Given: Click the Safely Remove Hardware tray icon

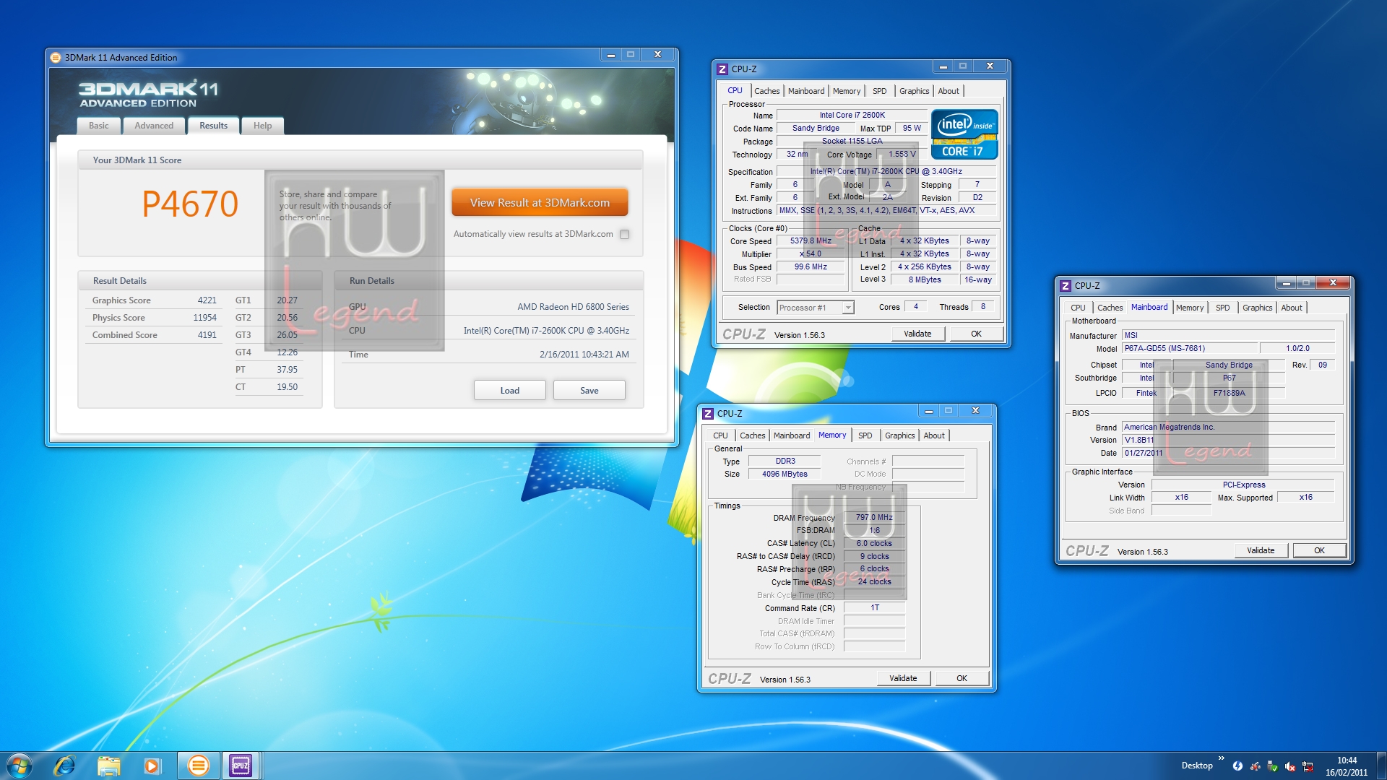Looking at the screenshot, I should click(x=1272, y=766).
